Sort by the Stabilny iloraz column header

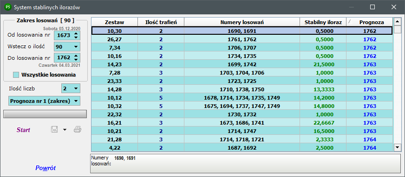pos(323,22)
